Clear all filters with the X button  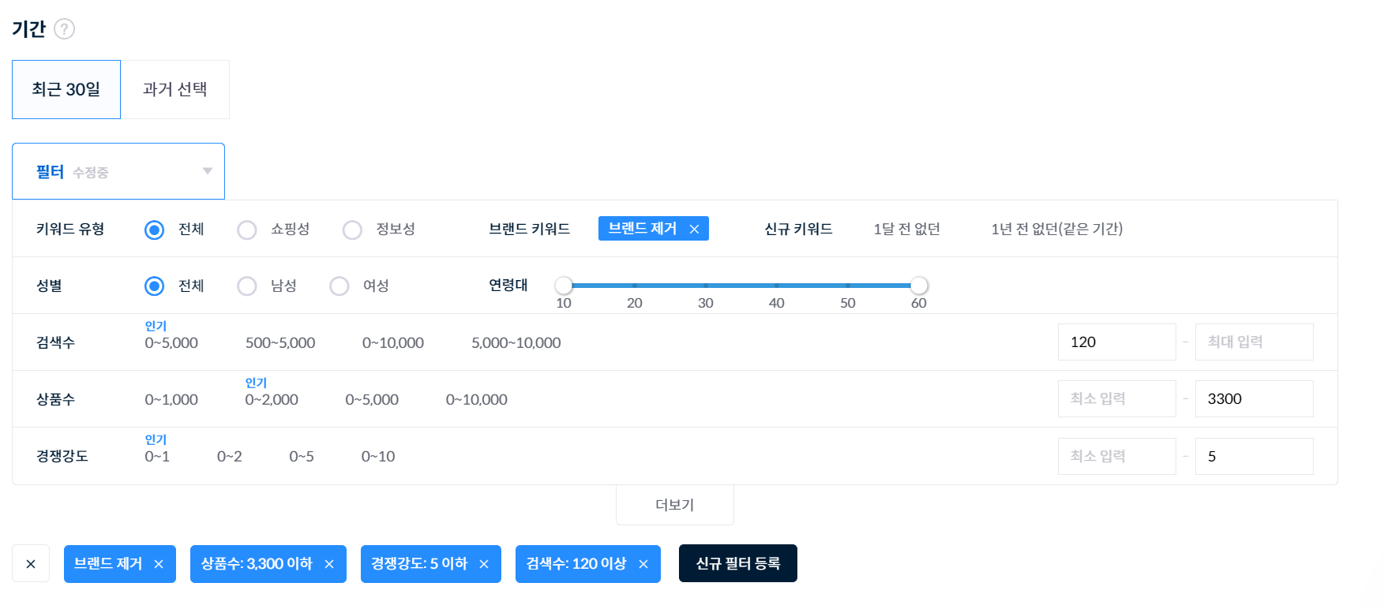[x=31, y=564]
